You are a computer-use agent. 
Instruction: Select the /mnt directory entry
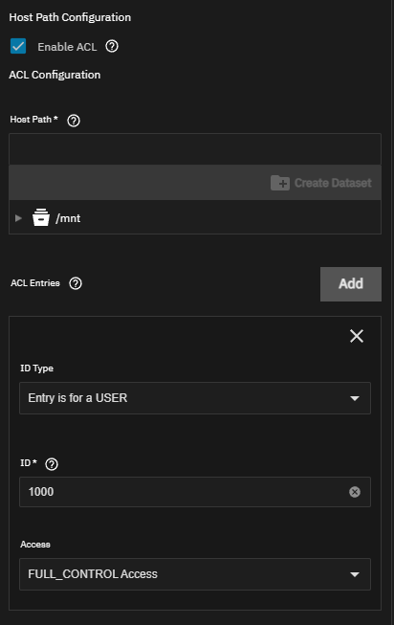point(68,218)
